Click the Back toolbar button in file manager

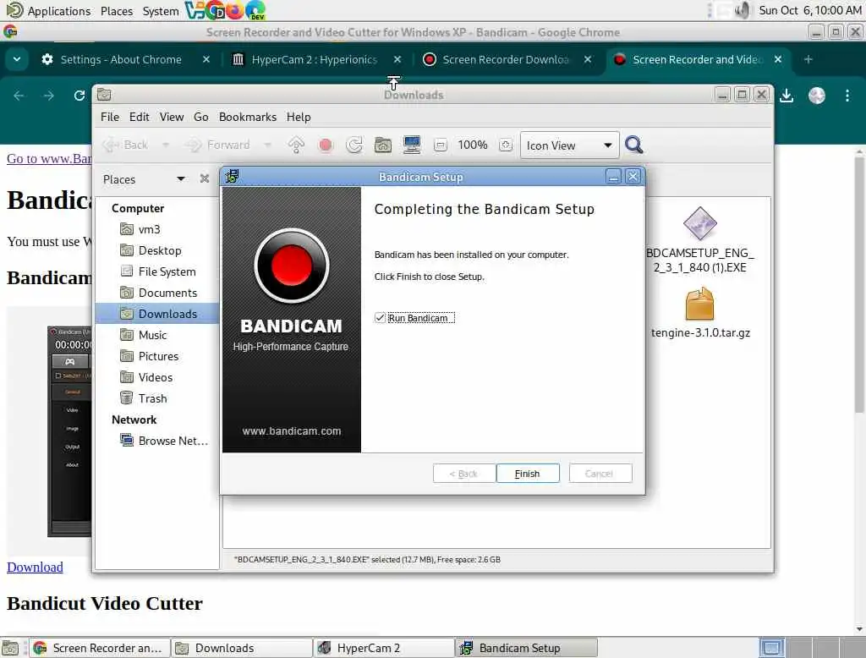tap(126, 145)
